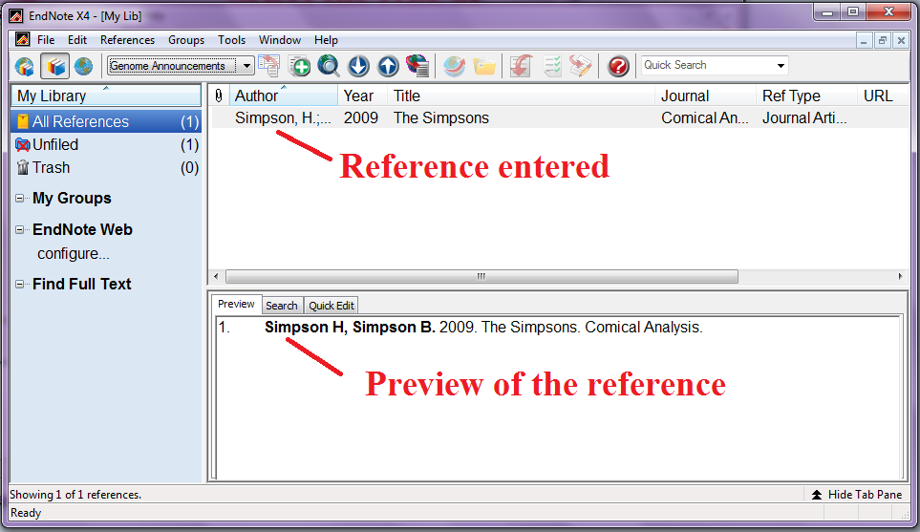Click the Journal Arti... ref type cell
This screenshot has height=532, width=920.
tap(804, 117)
